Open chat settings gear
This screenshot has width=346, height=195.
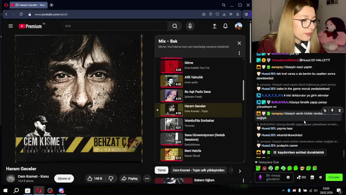(321, 177)
